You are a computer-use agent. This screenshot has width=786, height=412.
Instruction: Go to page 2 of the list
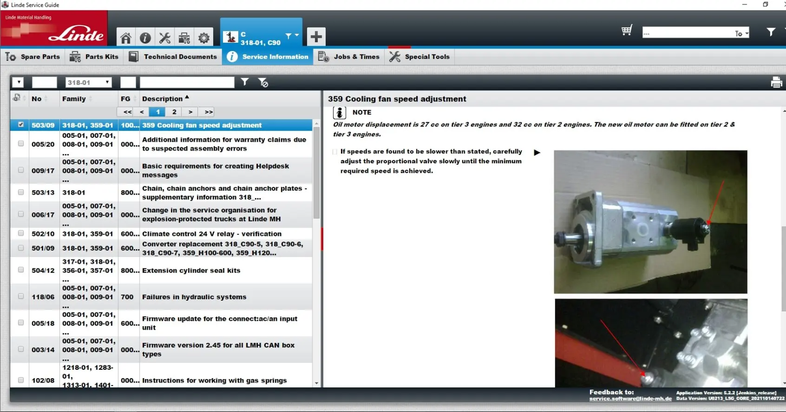(174, 112)
